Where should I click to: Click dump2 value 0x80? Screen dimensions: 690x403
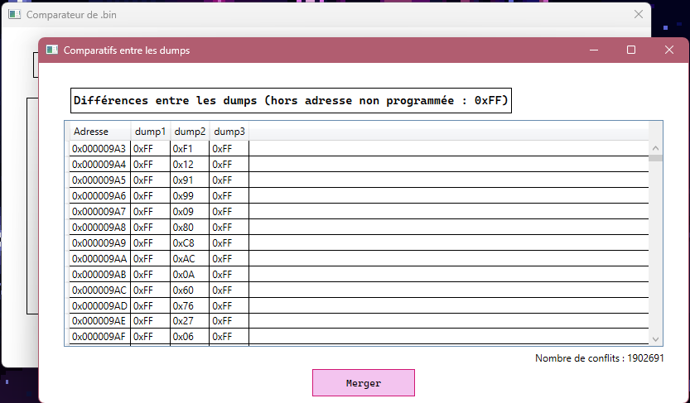click(x=183, y=228)
